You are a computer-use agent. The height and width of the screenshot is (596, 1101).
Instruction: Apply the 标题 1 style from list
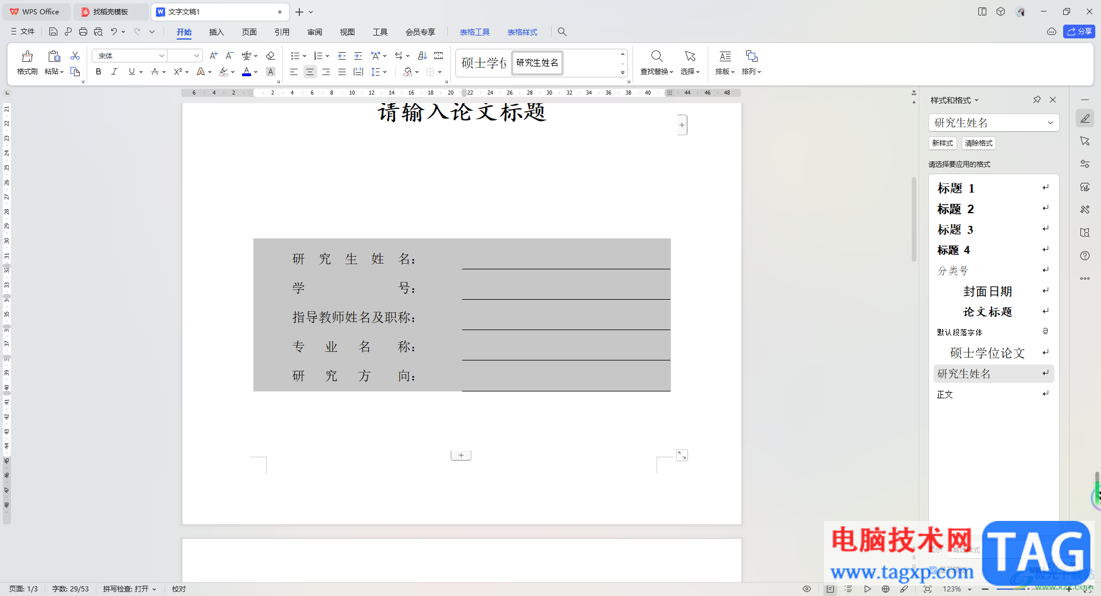(x=994, y=188)
